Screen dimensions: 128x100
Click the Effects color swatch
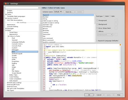(x=116, y=35)
